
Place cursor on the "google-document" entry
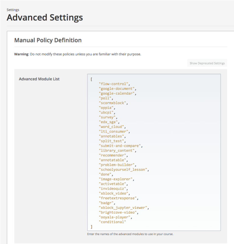(117, 89)
